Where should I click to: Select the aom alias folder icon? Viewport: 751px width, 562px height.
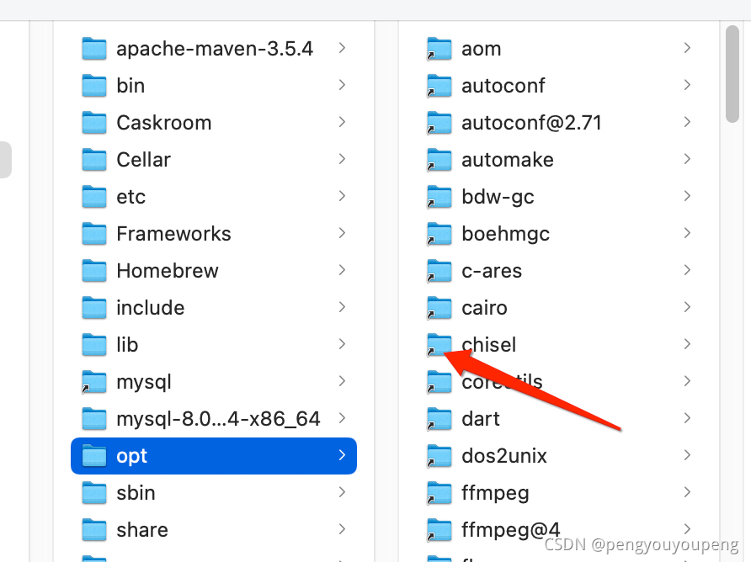click(x=439, y=48)
